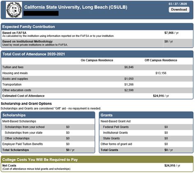Click the Federal Pell Grants row

coord(146,127)
